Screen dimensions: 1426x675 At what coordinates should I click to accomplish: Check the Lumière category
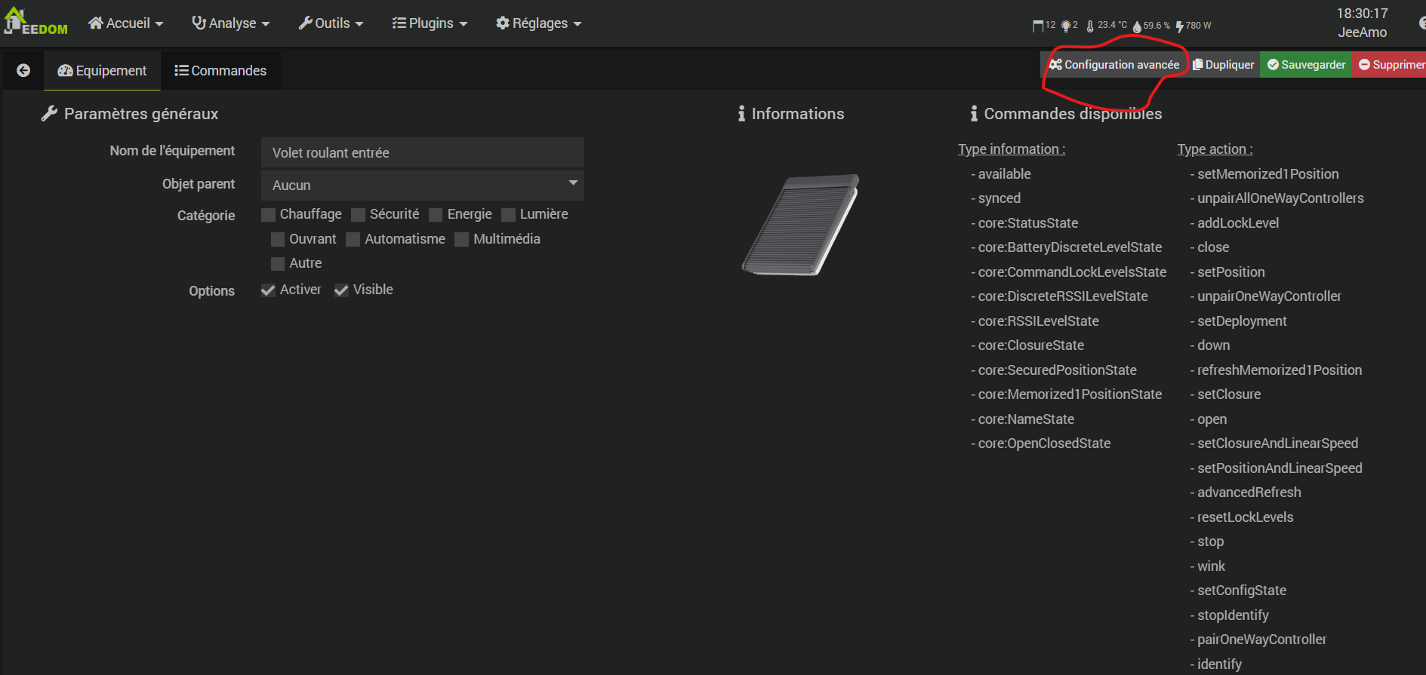click(x=508, y=215)
